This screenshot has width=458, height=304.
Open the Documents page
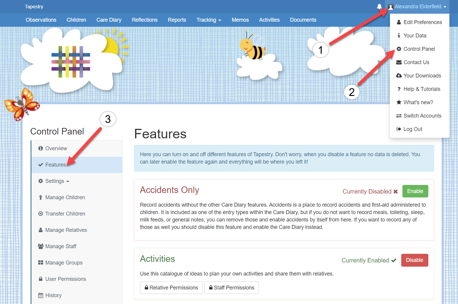pyautogui.click(x=303, y=20)
